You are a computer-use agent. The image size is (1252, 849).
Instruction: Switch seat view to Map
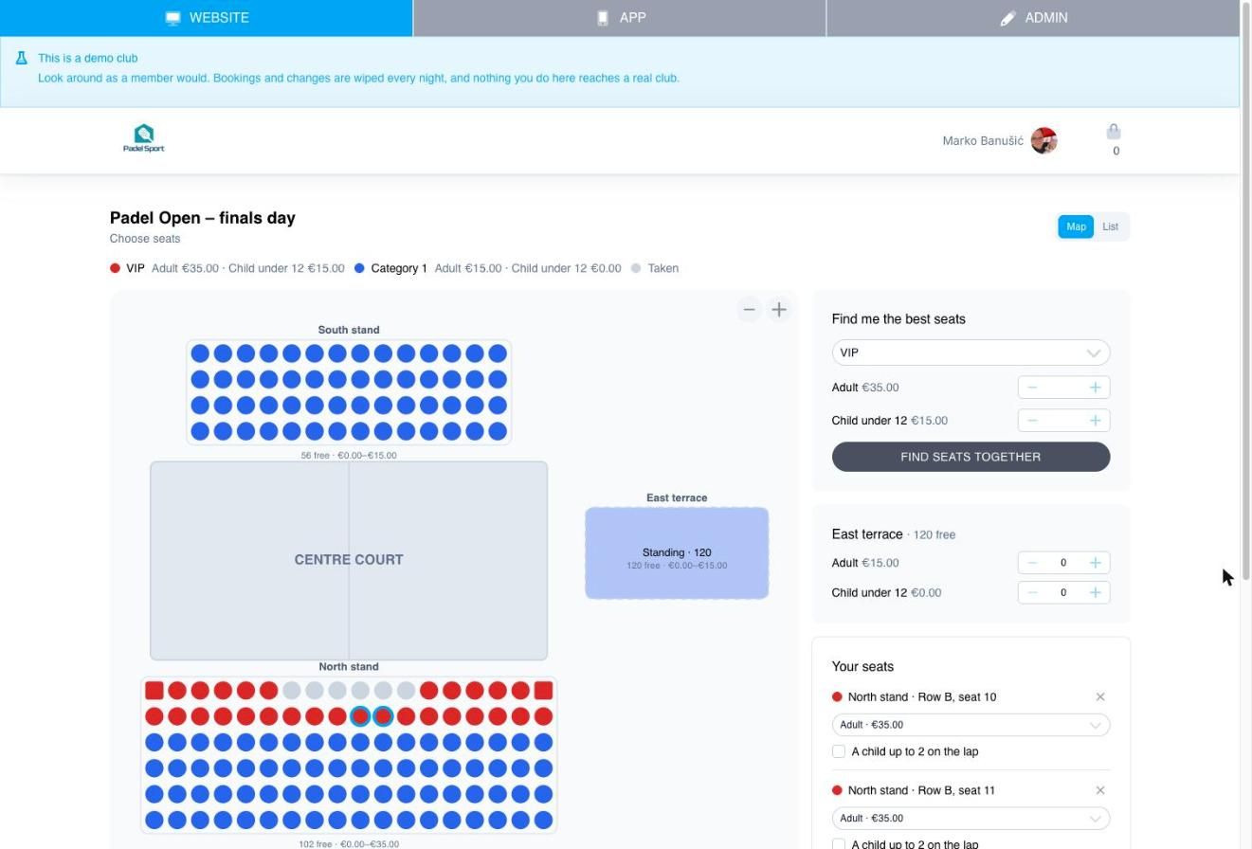click(x=1076, y=226)
